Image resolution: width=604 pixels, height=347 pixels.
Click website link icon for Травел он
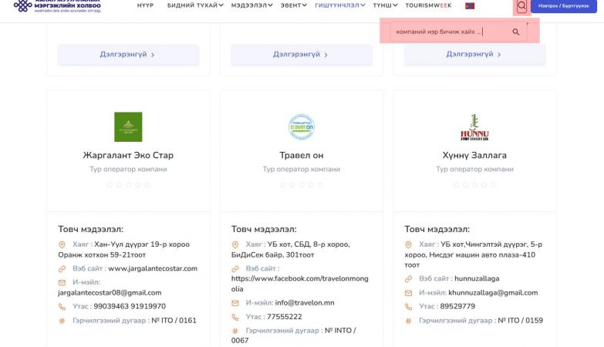pos(235,269)
